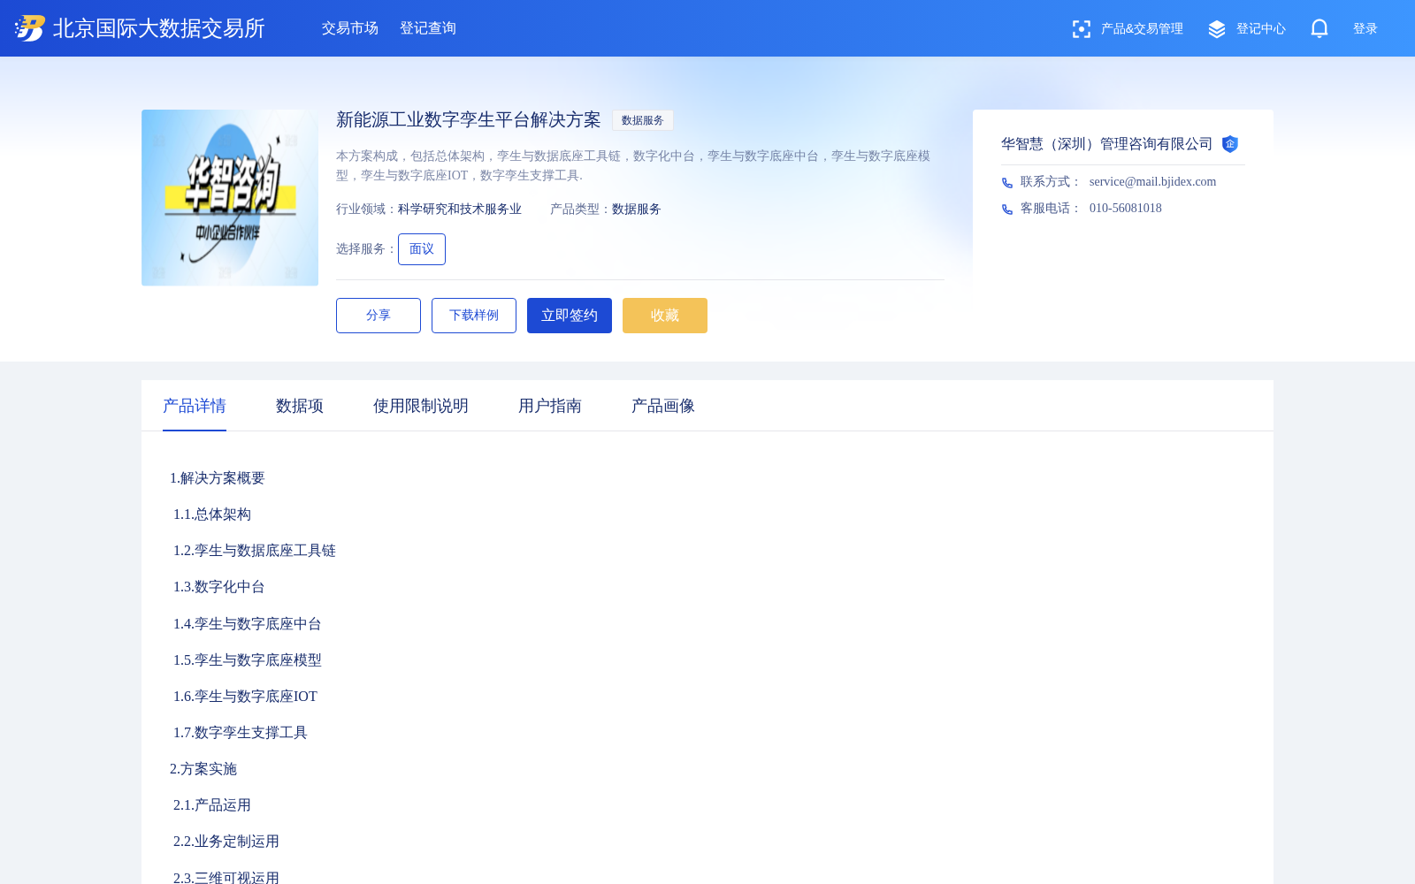Viewport: 1415px width, 884px height.
Task: Click the line 1.解决方案概要
Action: (x=218, y=478)
